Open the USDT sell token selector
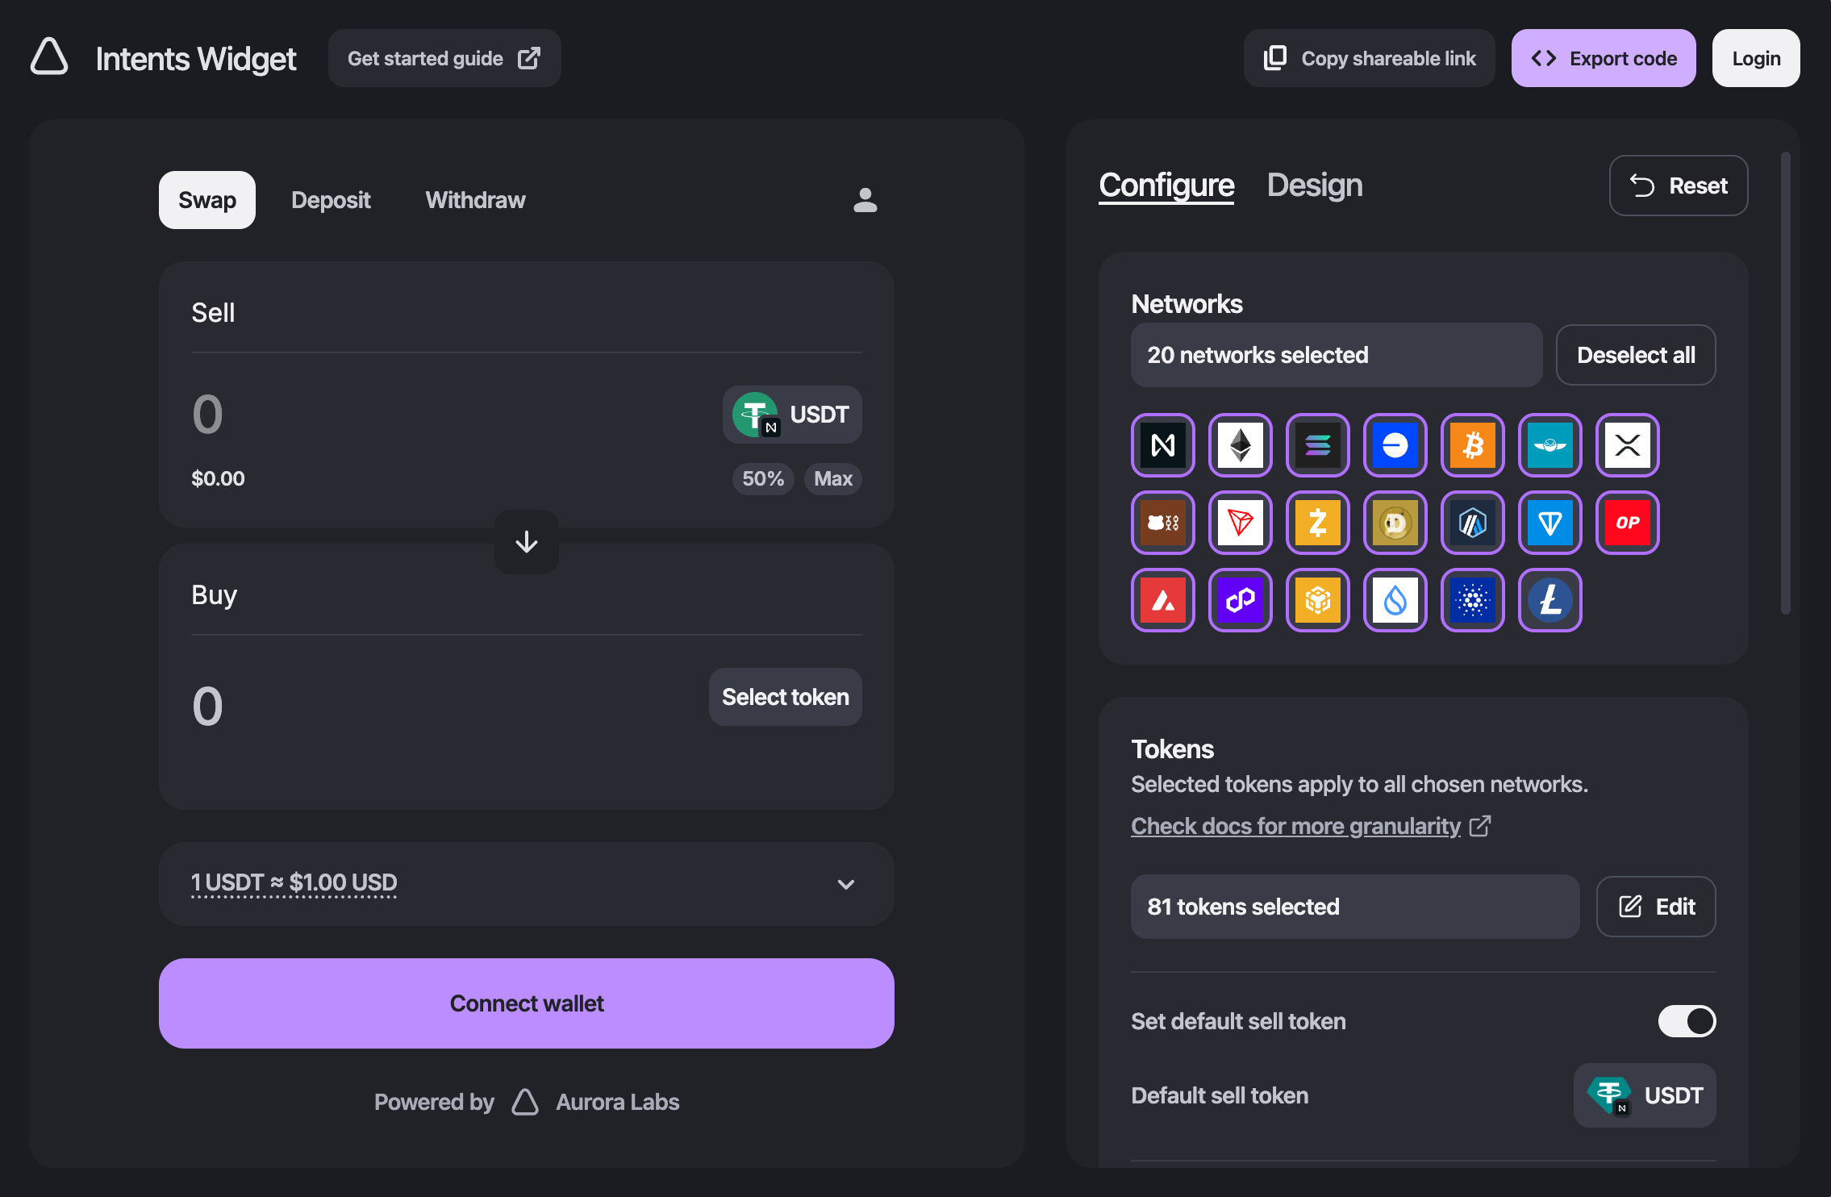The width and height of the screenshot is (1831, 1197). click(x=791, y=414)
